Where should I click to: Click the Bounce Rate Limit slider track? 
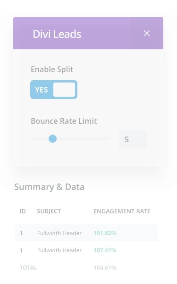[70, 139]
